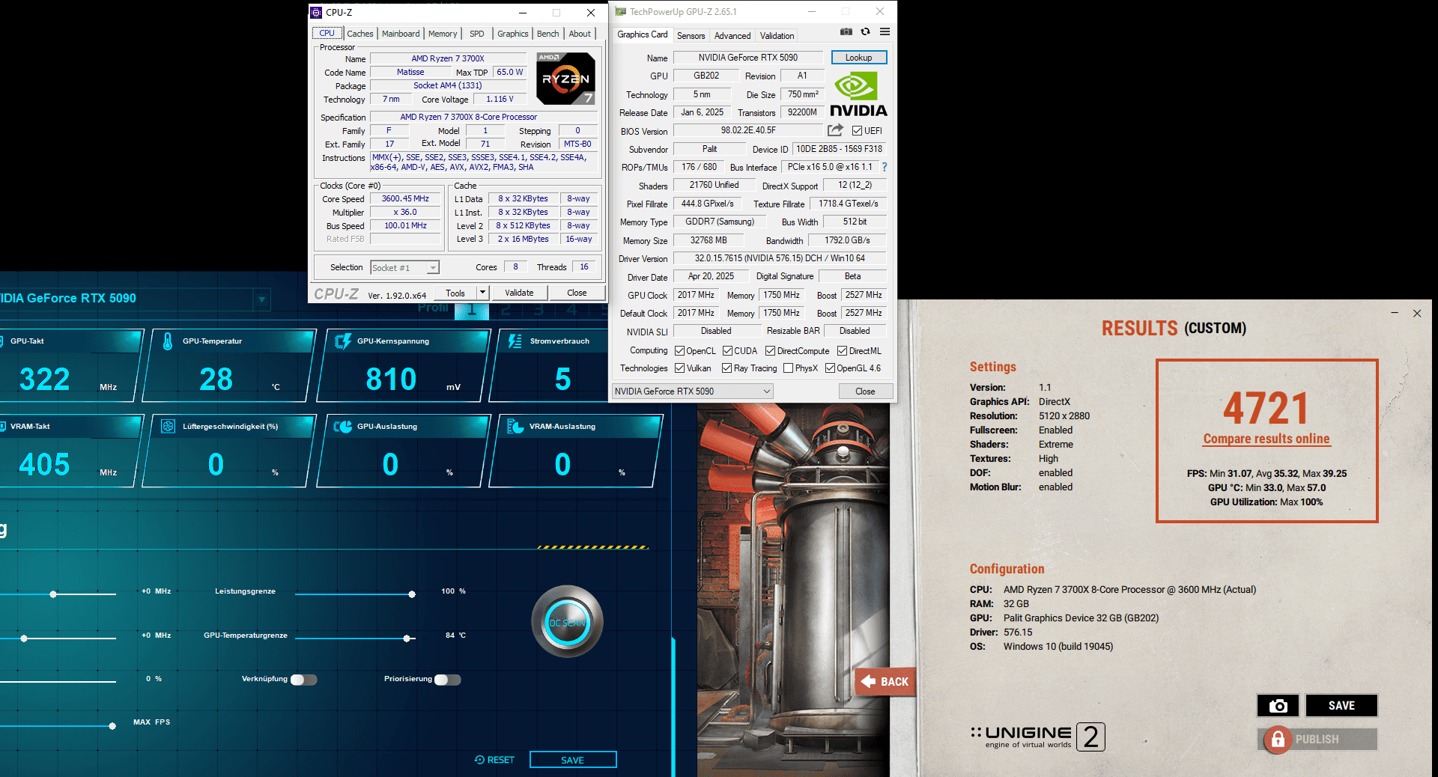Enable the Verknüpfung toggle switch

coord(303,680)
